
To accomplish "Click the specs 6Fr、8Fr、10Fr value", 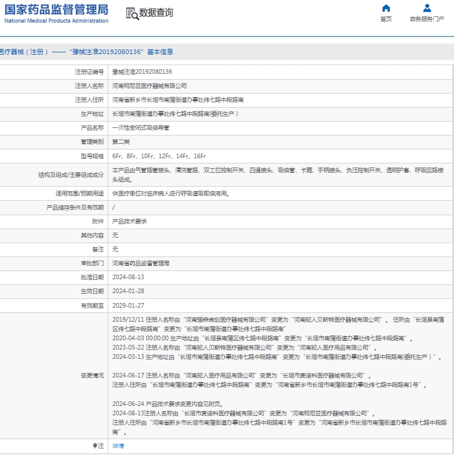I will [159, 156].
